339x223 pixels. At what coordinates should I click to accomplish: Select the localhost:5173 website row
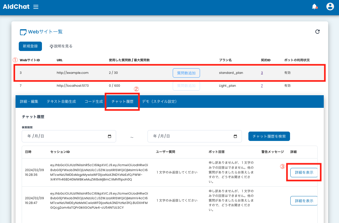(73, 86)
